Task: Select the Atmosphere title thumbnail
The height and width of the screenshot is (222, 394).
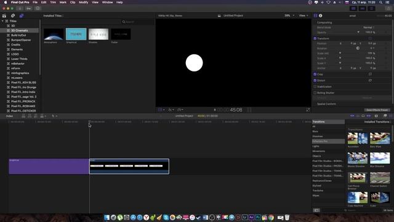Action: (54, 35)
